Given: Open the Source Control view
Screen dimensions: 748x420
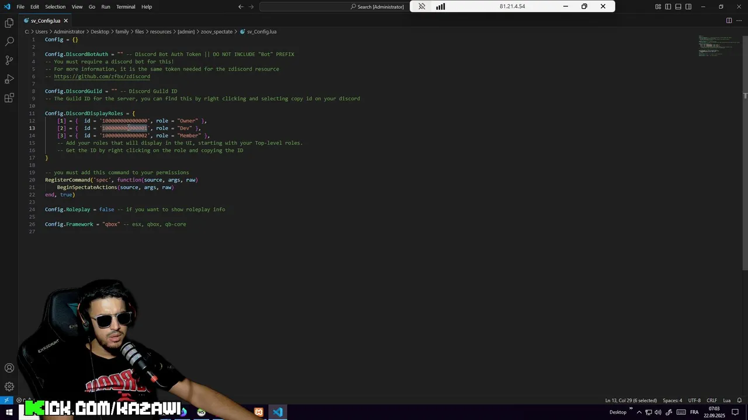Looking at the screenshot, I should click(9, 61).
